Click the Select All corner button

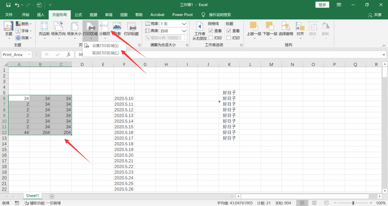tap(5, 64)
